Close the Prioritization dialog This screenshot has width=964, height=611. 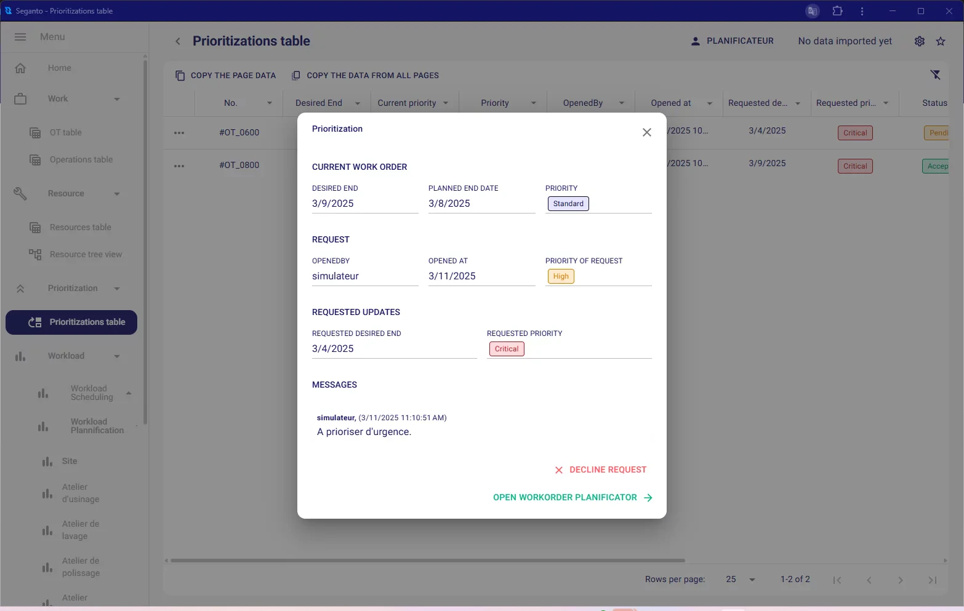click(x=646, y=132)
